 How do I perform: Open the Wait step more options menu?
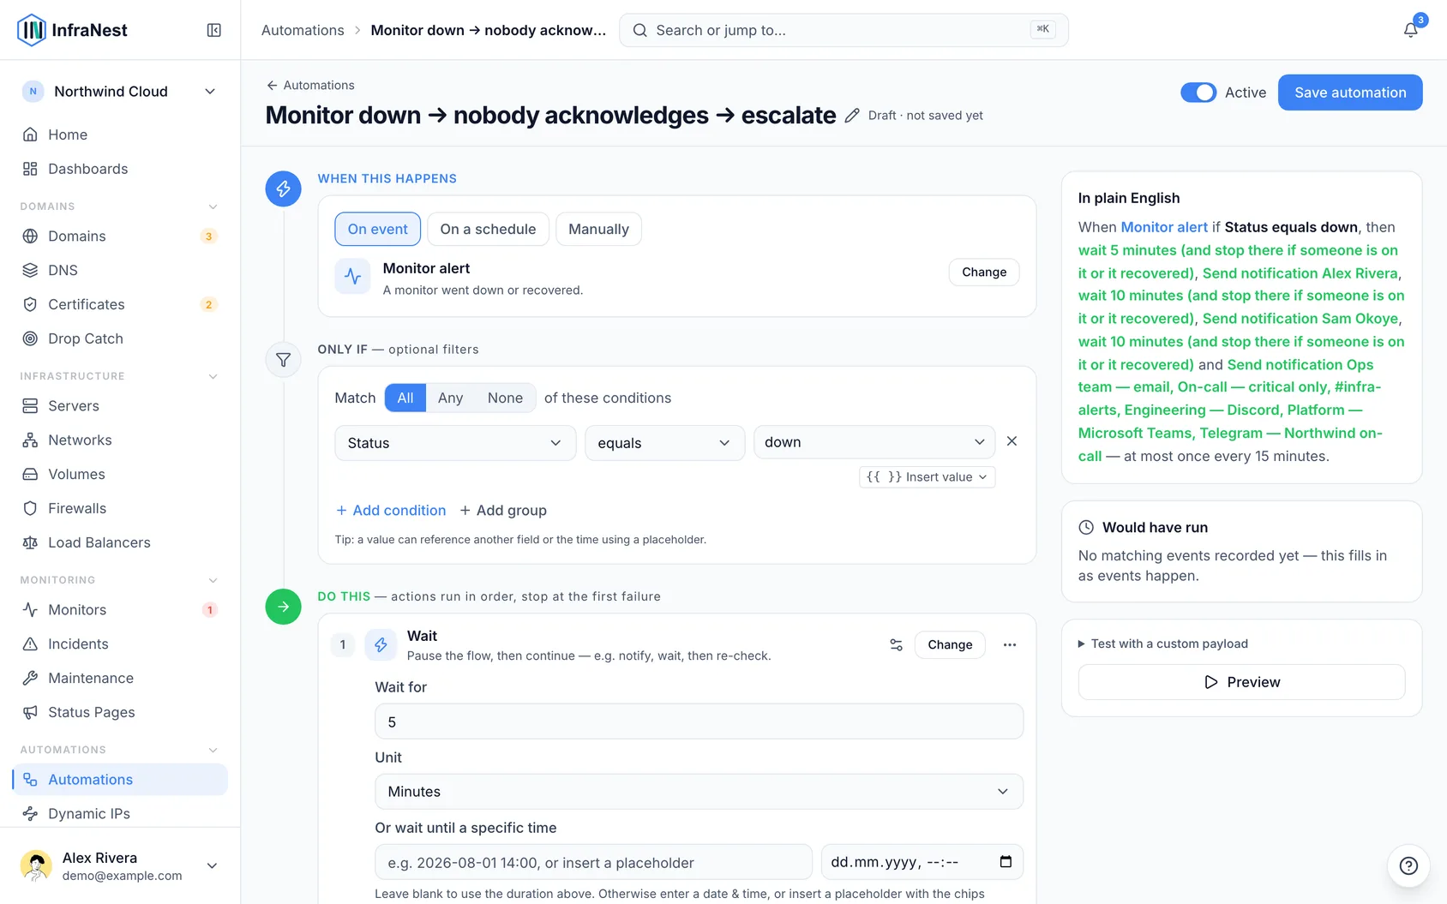coord(1010,644)
